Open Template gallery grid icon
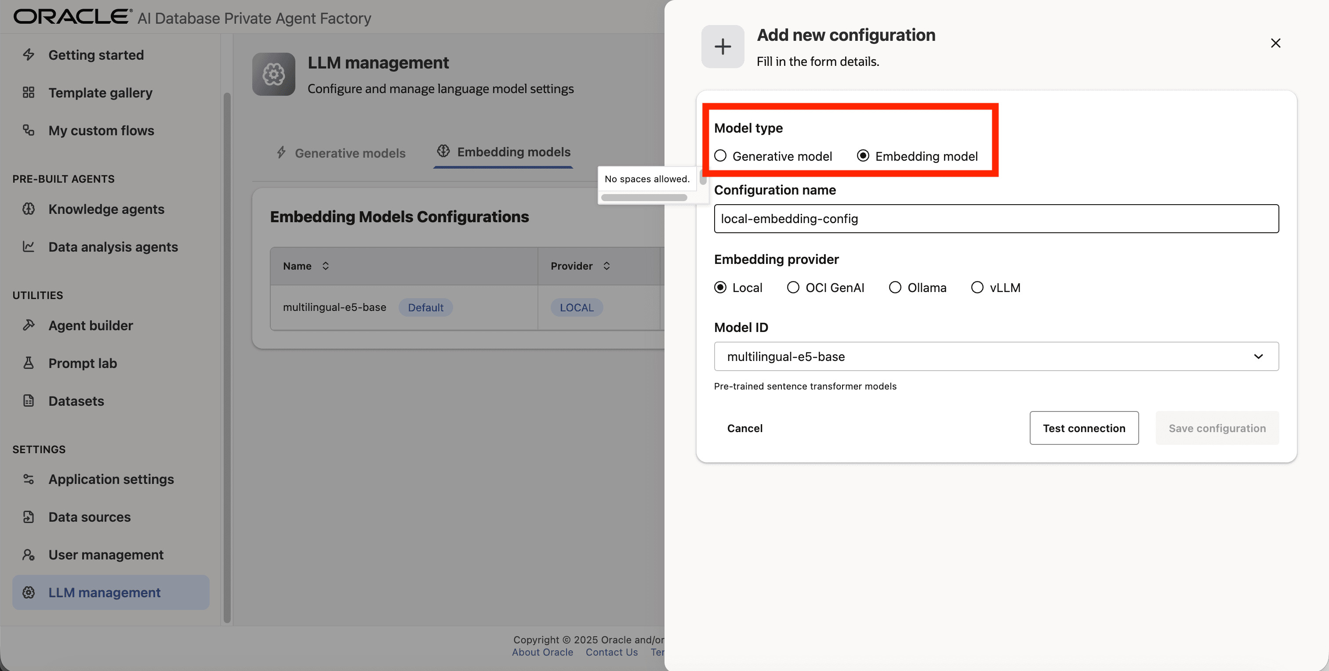1329x671 pixels. click(x=29, y=93)
